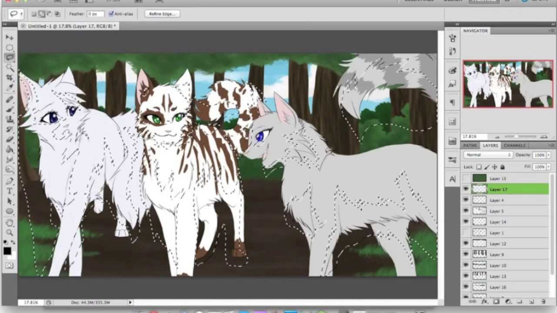557x313 pixels.
Task: Select the Crop tool
Action: click(x=10, y=77)
